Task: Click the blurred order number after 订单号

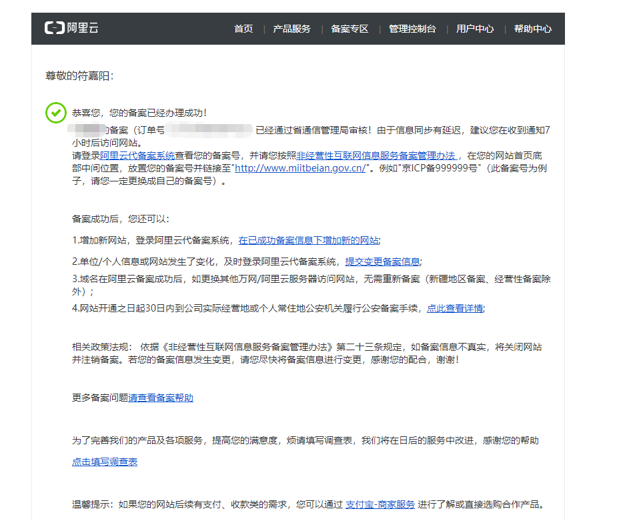Action: (x=209, y=129)
